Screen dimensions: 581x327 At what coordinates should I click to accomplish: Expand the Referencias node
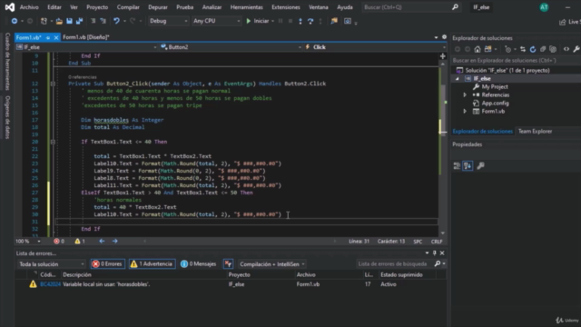coord(465,94)
